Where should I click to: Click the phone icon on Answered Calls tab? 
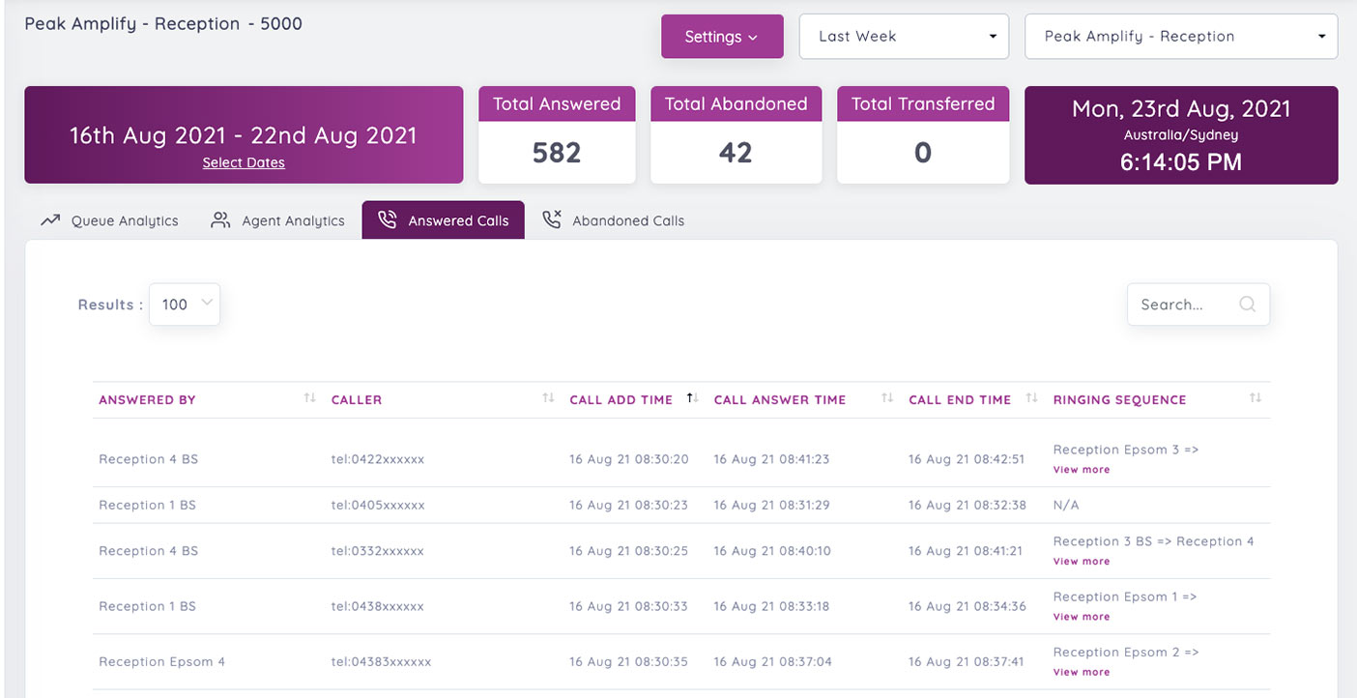pos(387,219)
